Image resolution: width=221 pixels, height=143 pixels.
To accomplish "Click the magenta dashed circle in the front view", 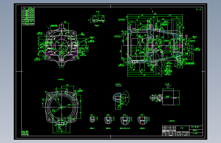I will click(62, 45).
